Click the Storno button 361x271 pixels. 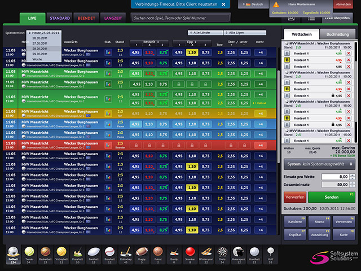(319, 222)
